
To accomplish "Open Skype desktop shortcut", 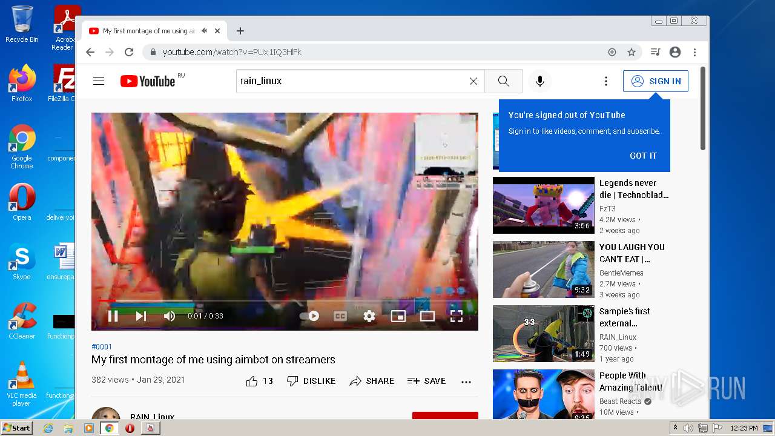I will click(22, 262).
